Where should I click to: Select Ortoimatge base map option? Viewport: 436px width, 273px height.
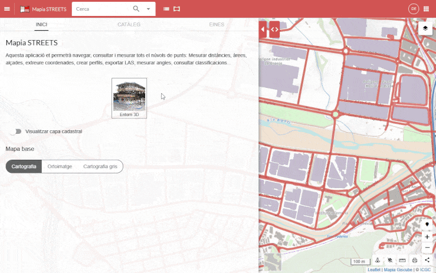coord(60,167)
